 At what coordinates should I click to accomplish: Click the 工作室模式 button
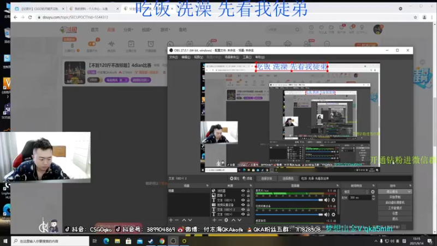tap(395, 208)
